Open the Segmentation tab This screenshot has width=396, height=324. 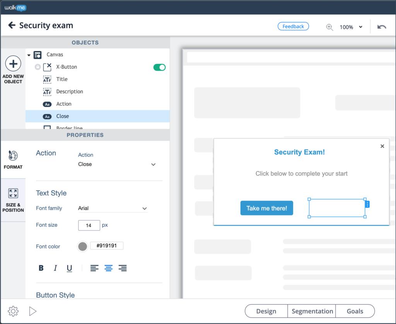point(312,311)
